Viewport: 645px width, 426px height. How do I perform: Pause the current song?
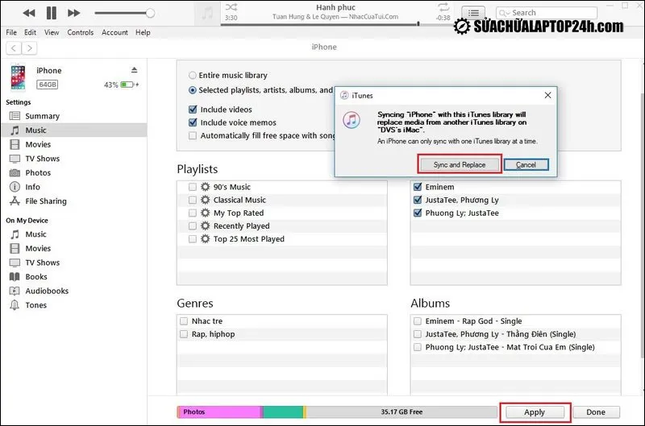point(52,13)
